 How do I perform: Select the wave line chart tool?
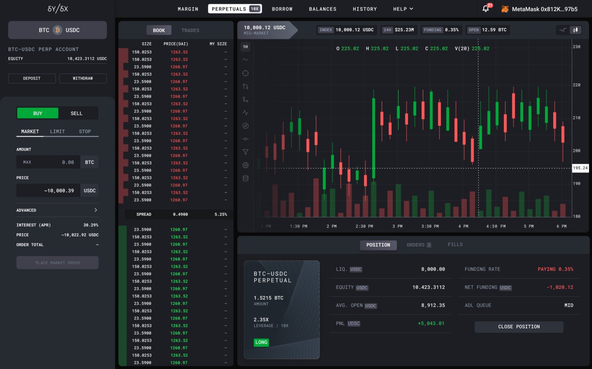pos(245,60)
